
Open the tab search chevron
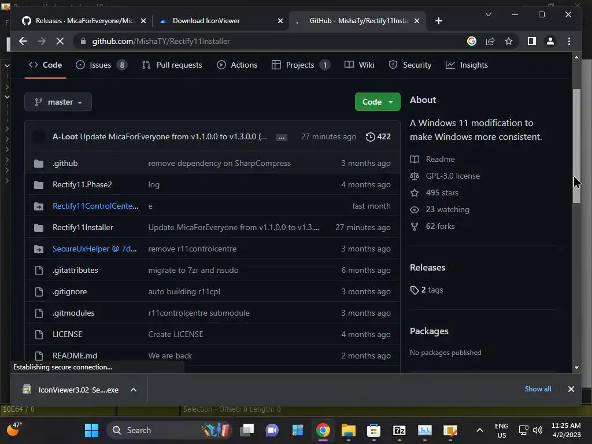488,14
